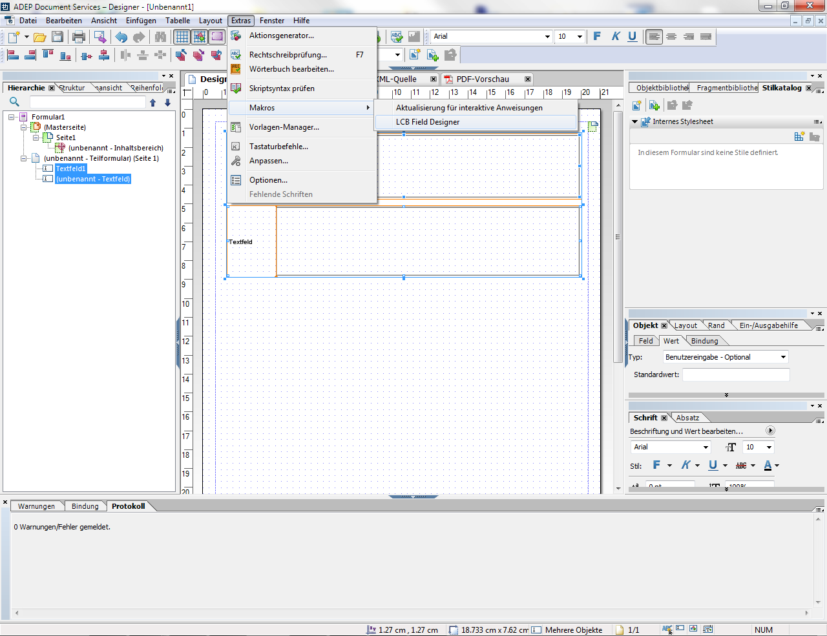Image resolution: width=827 pixels, height=636 pixels.
Task: Switch to the PDF-Vorschau tab
Action: point(482,79)
